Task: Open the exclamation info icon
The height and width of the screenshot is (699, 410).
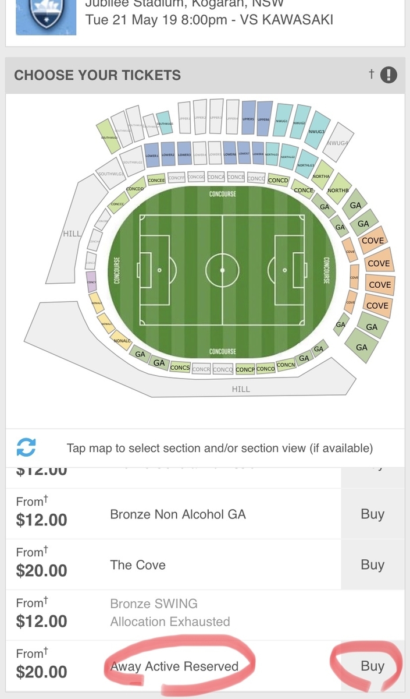Action: coord(388,75)
